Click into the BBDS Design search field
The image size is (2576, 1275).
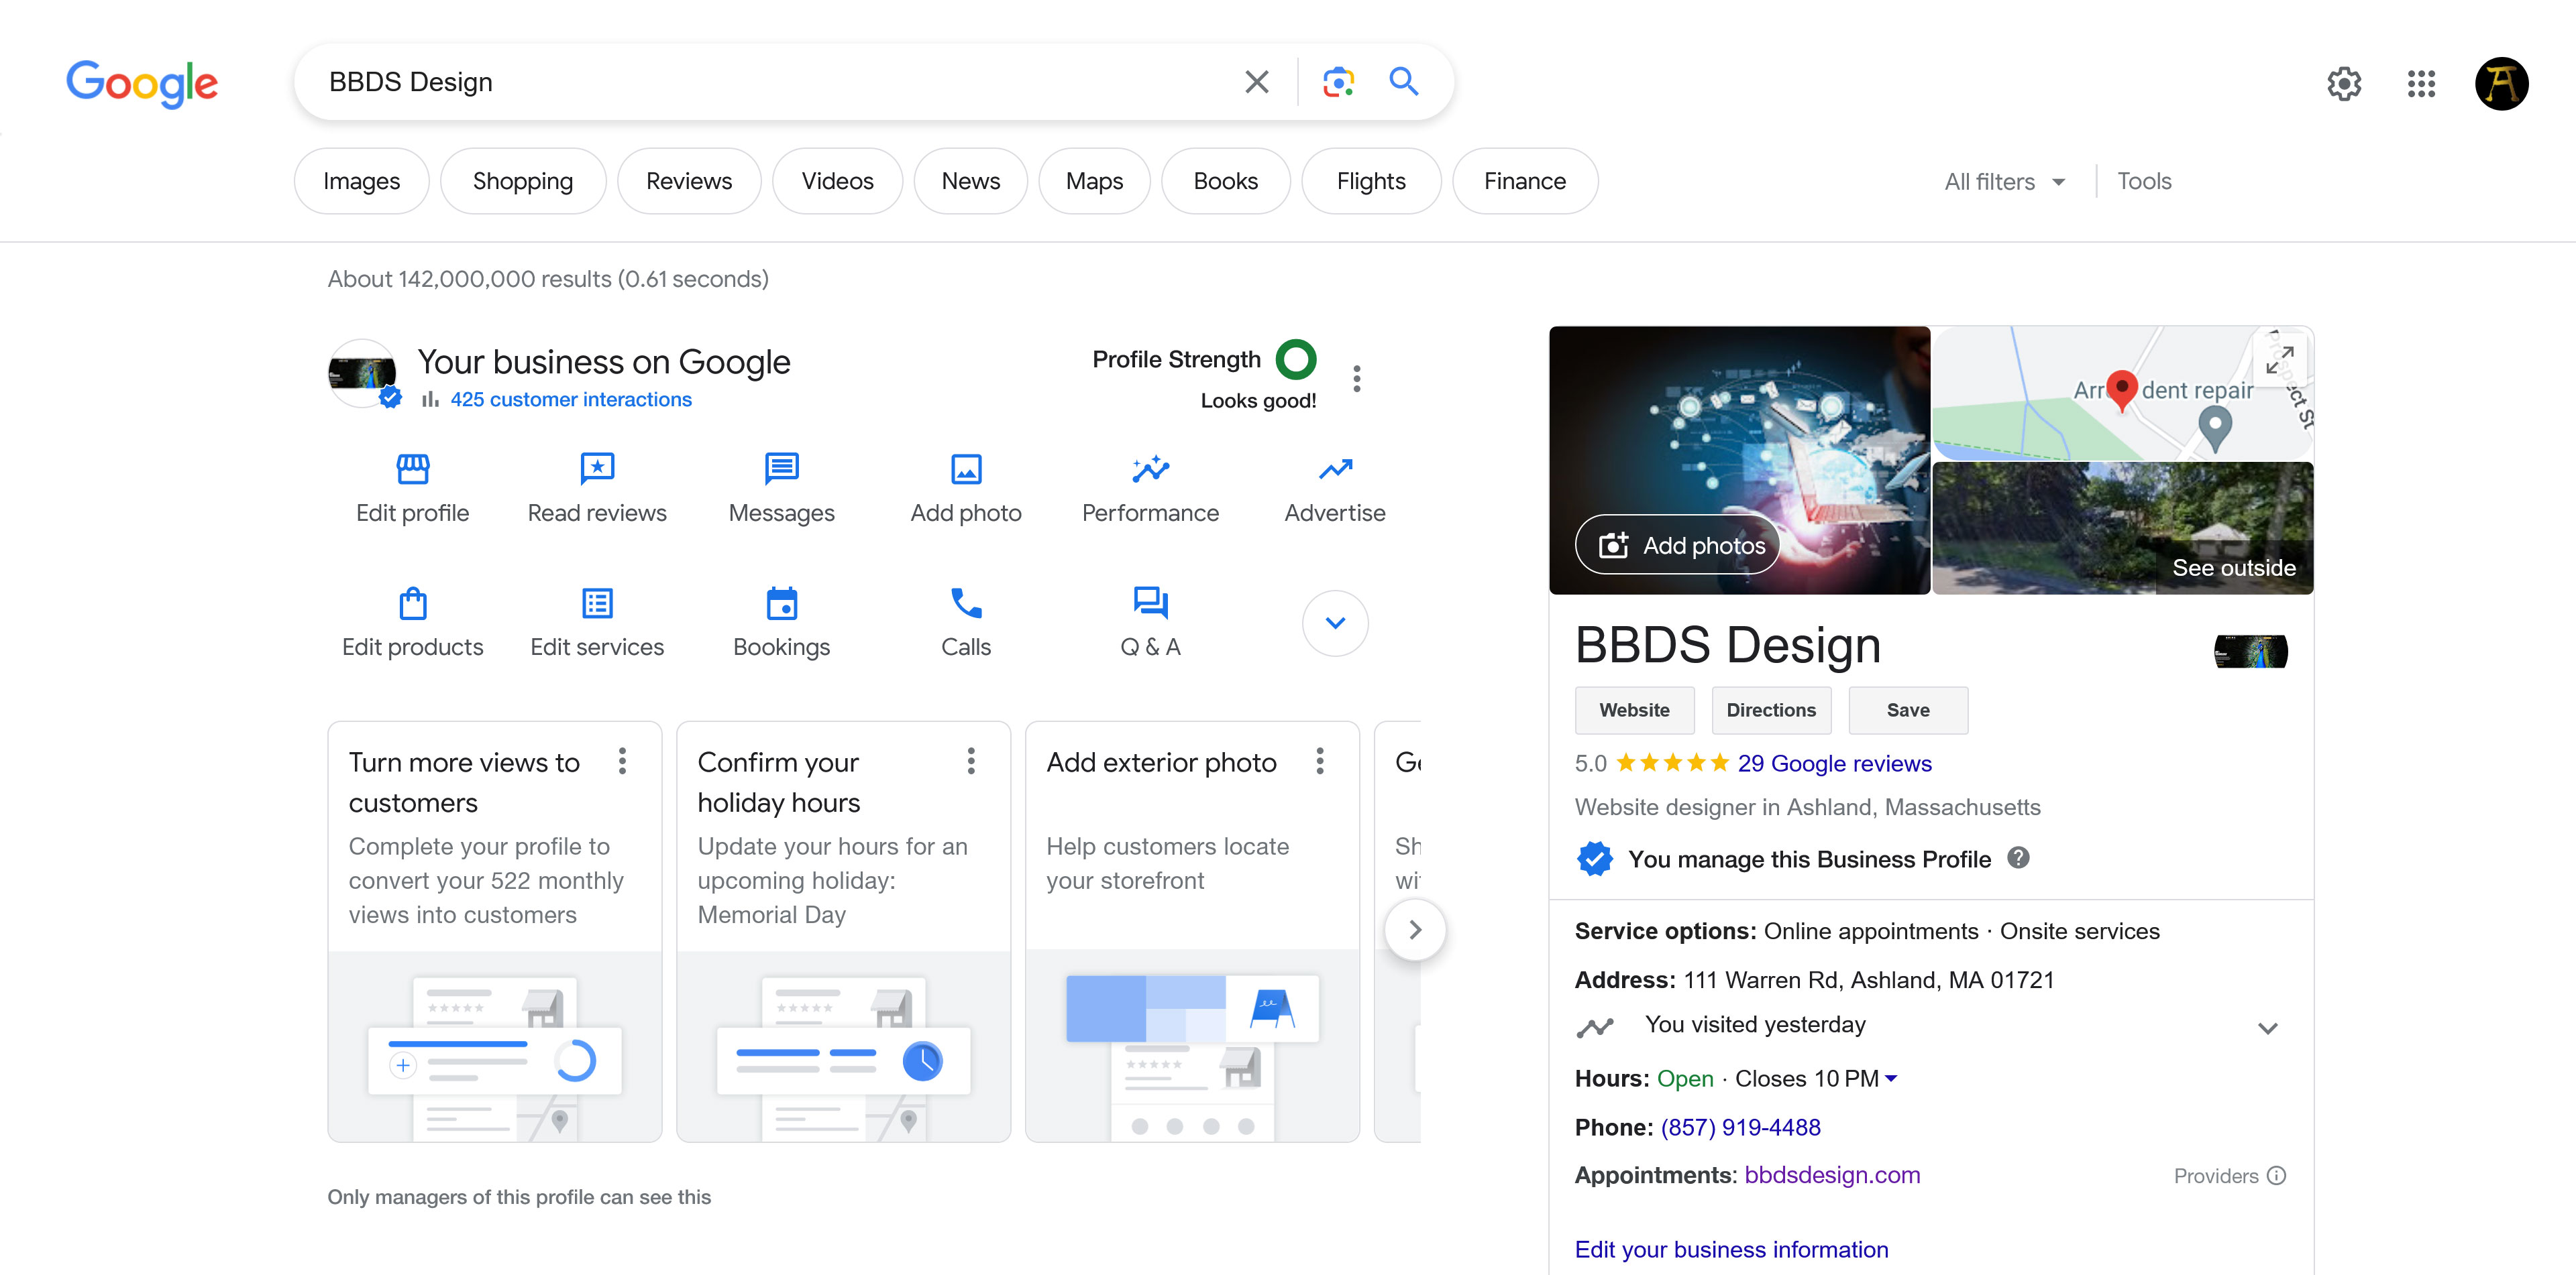click(x=770, y=82)
